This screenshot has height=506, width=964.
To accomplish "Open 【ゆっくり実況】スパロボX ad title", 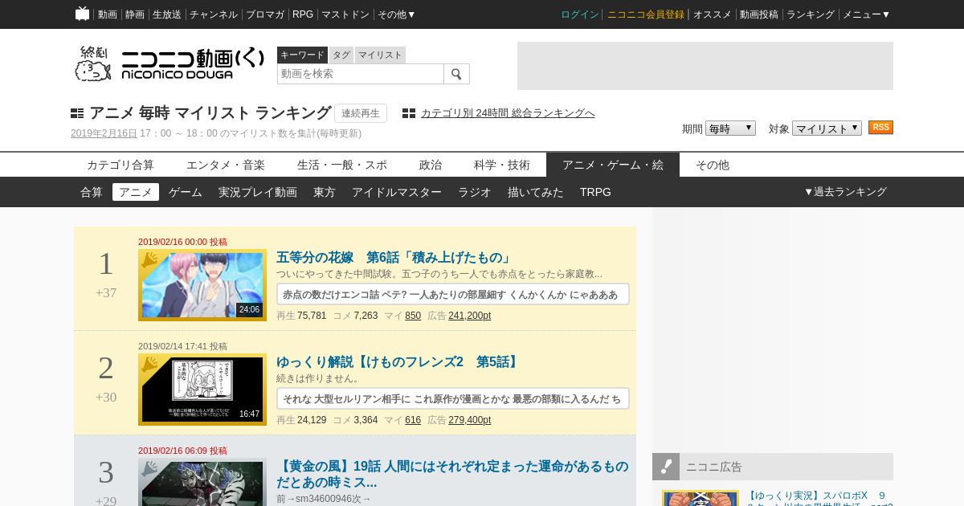I will coord(819,498).
